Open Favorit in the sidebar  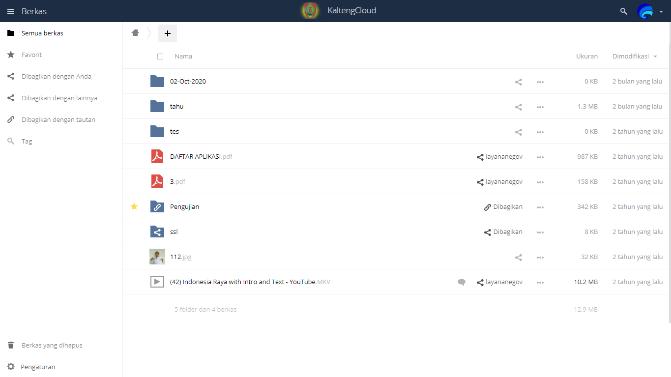point(31,55)
